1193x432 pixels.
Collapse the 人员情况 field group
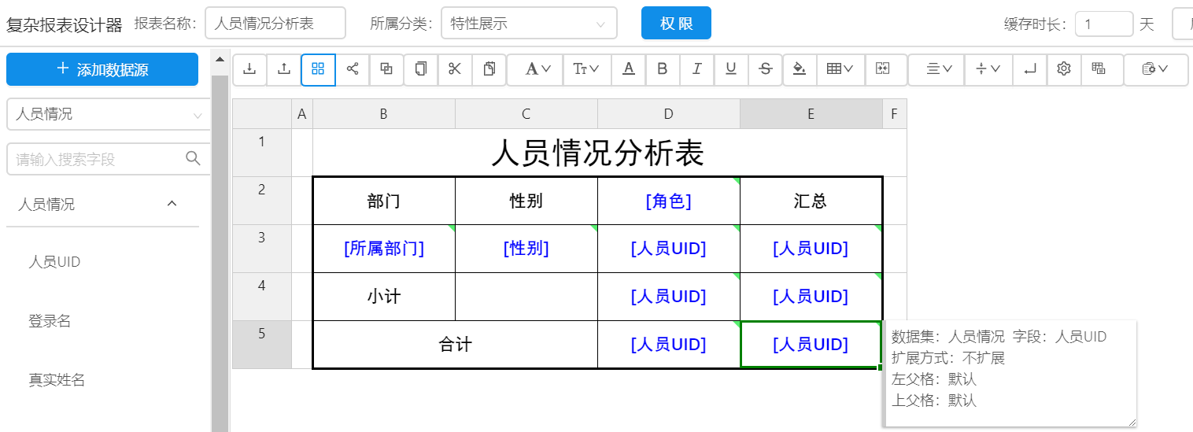[x=172, y=204]
